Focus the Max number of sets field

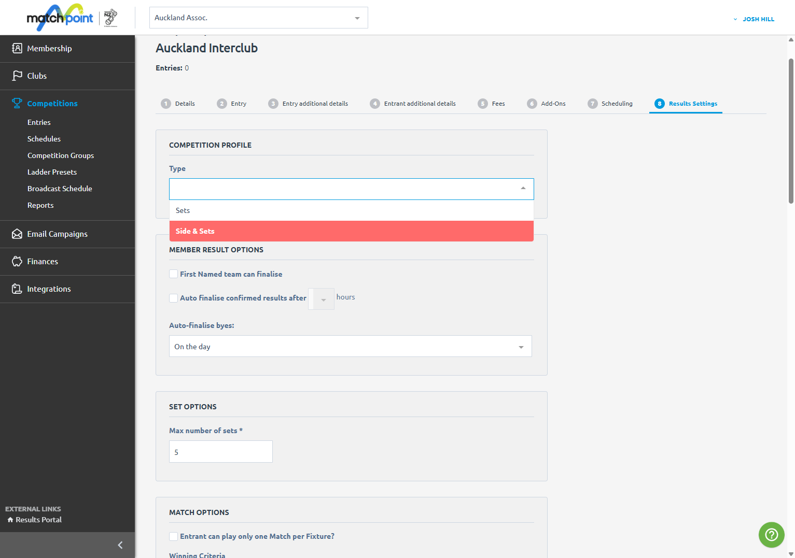[x=221, y=452]
